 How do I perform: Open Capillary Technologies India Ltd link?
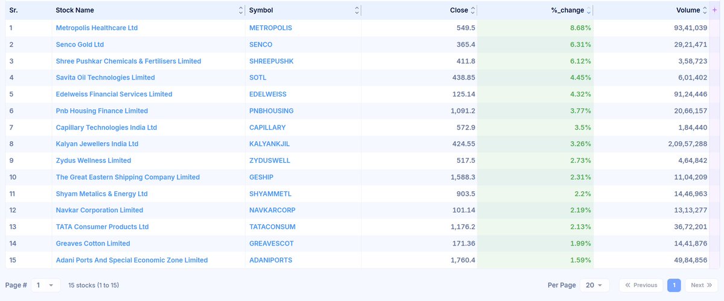(x=106, y=127)
